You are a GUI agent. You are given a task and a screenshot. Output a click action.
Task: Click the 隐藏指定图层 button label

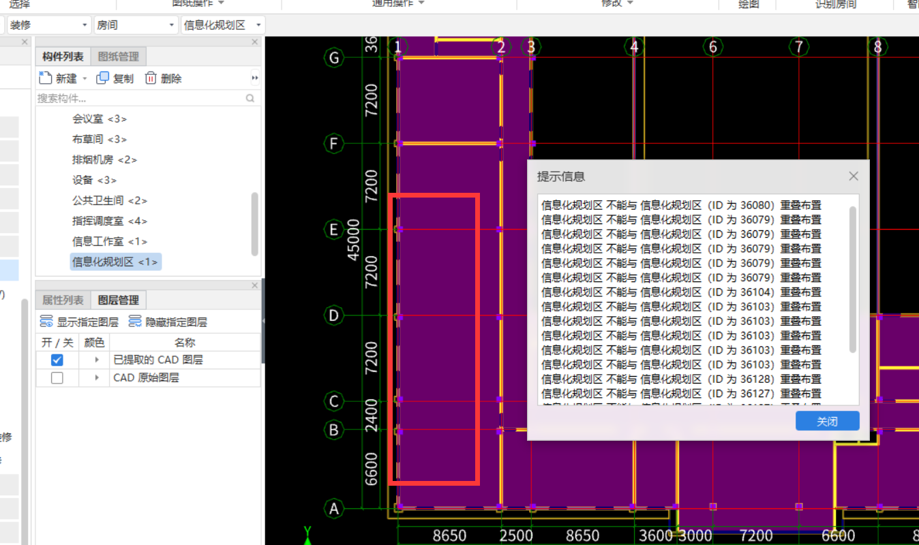(x=176, y=322)
